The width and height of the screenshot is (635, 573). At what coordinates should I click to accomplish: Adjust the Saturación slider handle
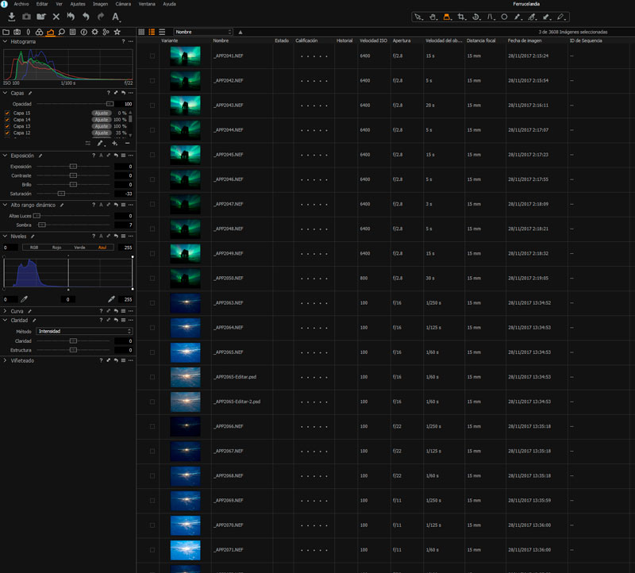tap(61, 193)
